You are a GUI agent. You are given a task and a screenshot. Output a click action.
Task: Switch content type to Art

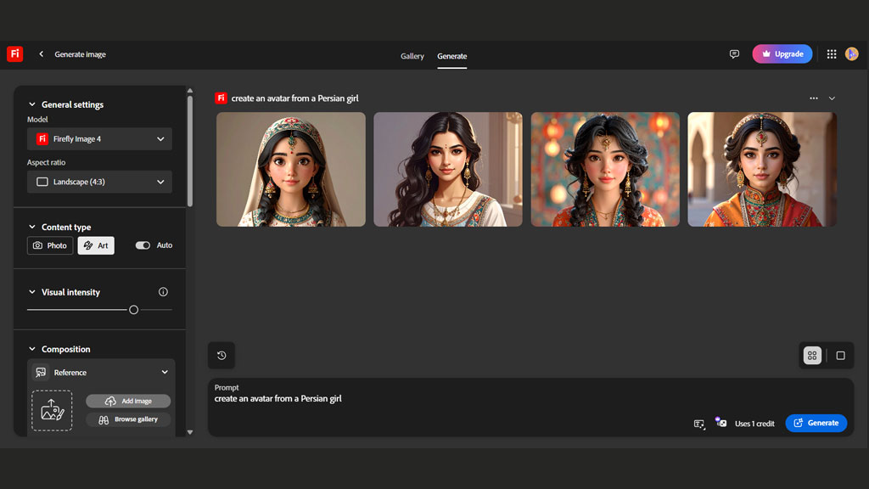pyautogui.click(x=95, y=245)
